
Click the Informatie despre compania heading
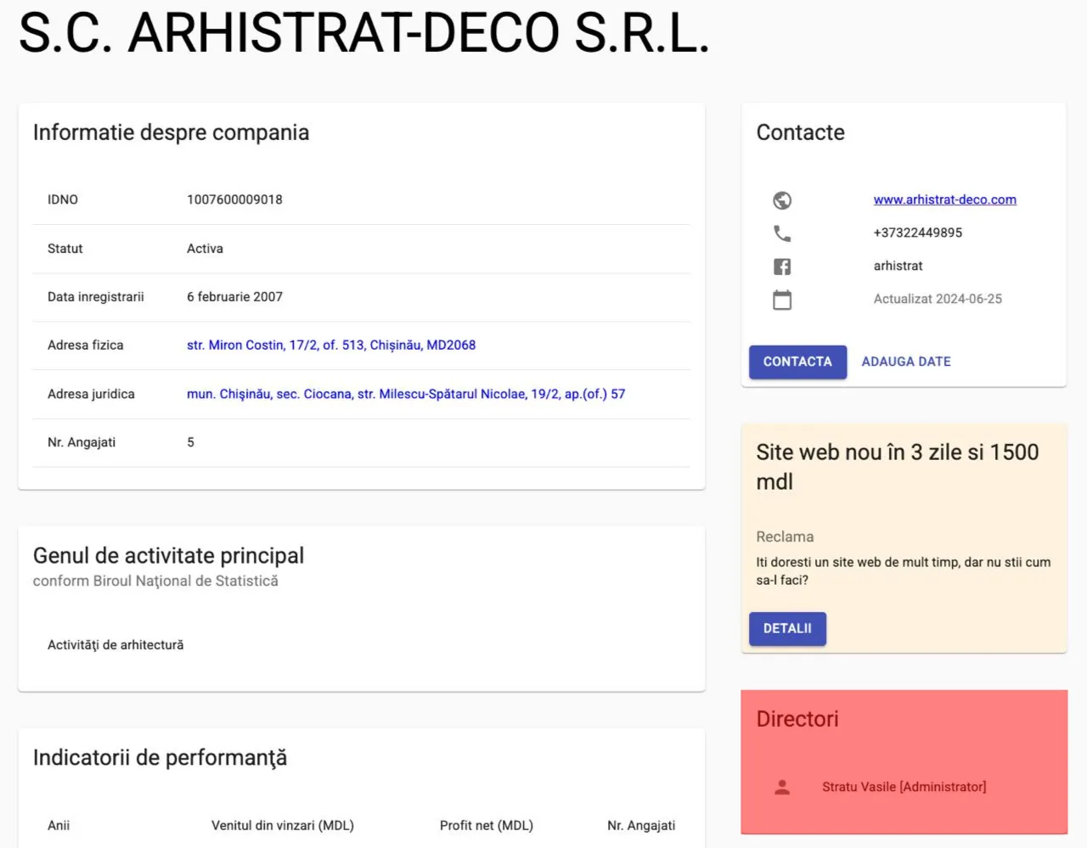pyautogui.click(x=171, y=132)
